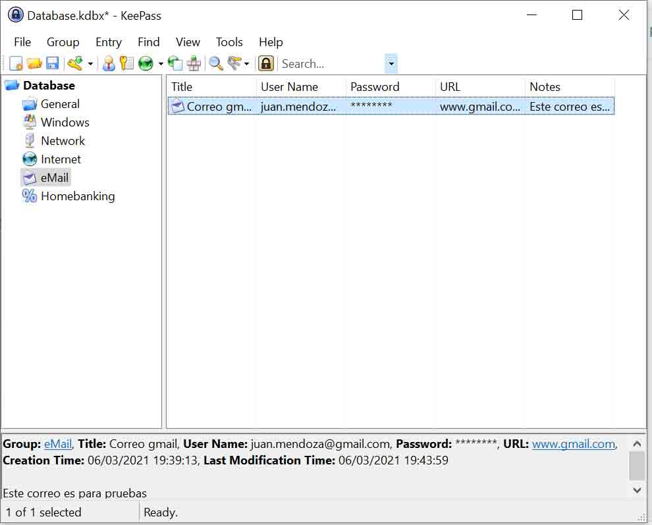652x525 pixels.
Task: Select the Windows group
Action: click(x=65, y=123)
